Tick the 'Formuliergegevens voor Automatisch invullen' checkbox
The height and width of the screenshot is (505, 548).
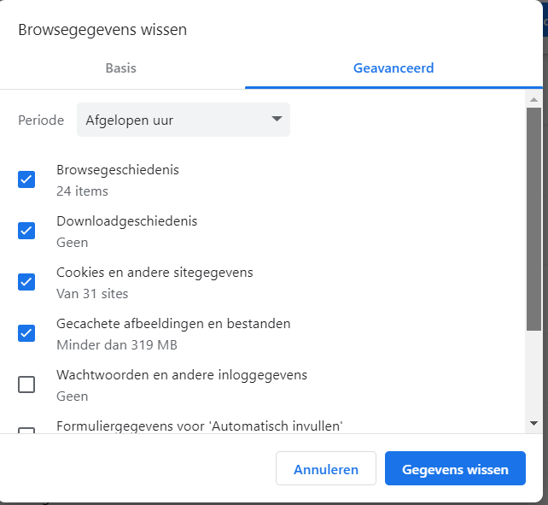pos(26,430)
